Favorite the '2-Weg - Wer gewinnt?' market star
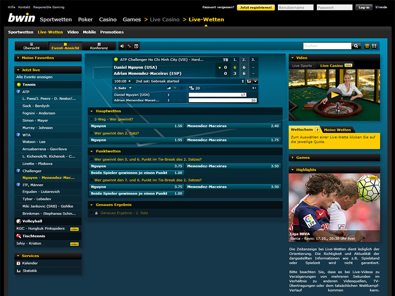395x296 pixels. (x=92, y=119)
